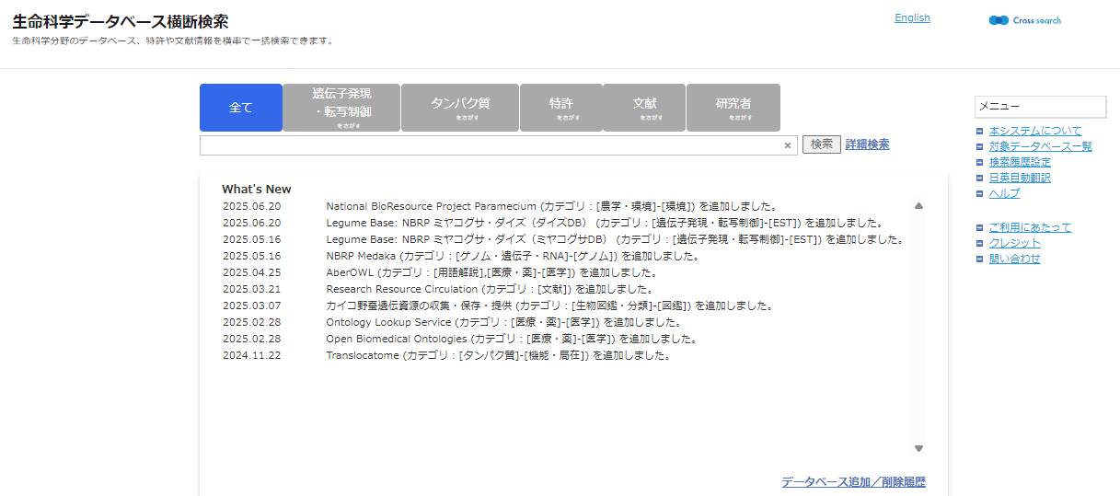Screen dimensions: 1120x496
Task: Open the データベース追加/削除履歴 link
Action: [853, 481]
